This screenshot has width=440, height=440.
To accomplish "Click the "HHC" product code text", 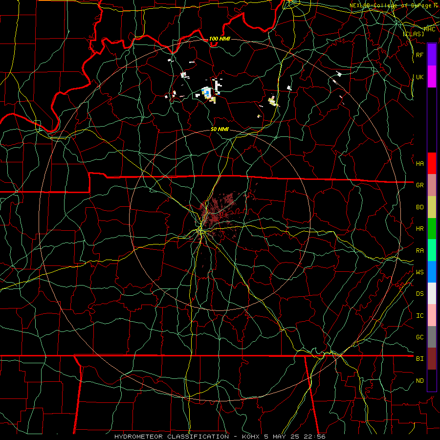I will pos(430,29).
